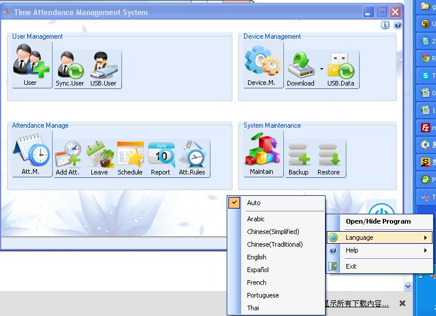Minimize the Time Attendance window

[x=368, y=12]
